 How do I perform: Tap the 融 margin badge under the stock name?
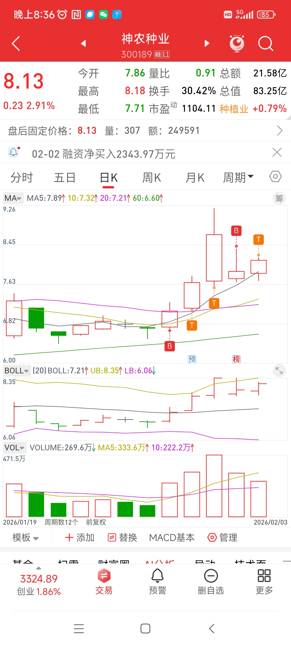158,54
